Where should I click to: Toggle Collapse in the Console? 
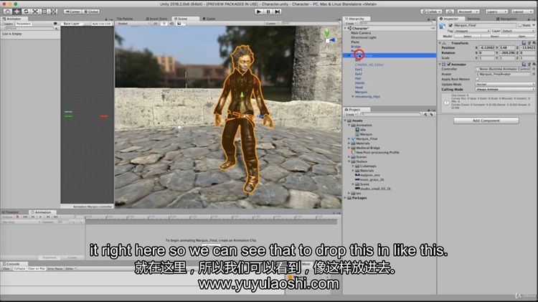[19, 269]
